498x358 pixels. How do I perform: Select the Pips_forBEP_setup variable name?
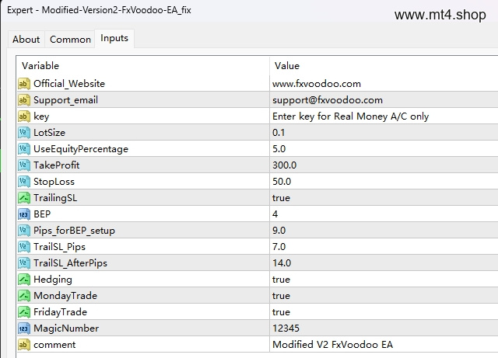pos(75,231)
